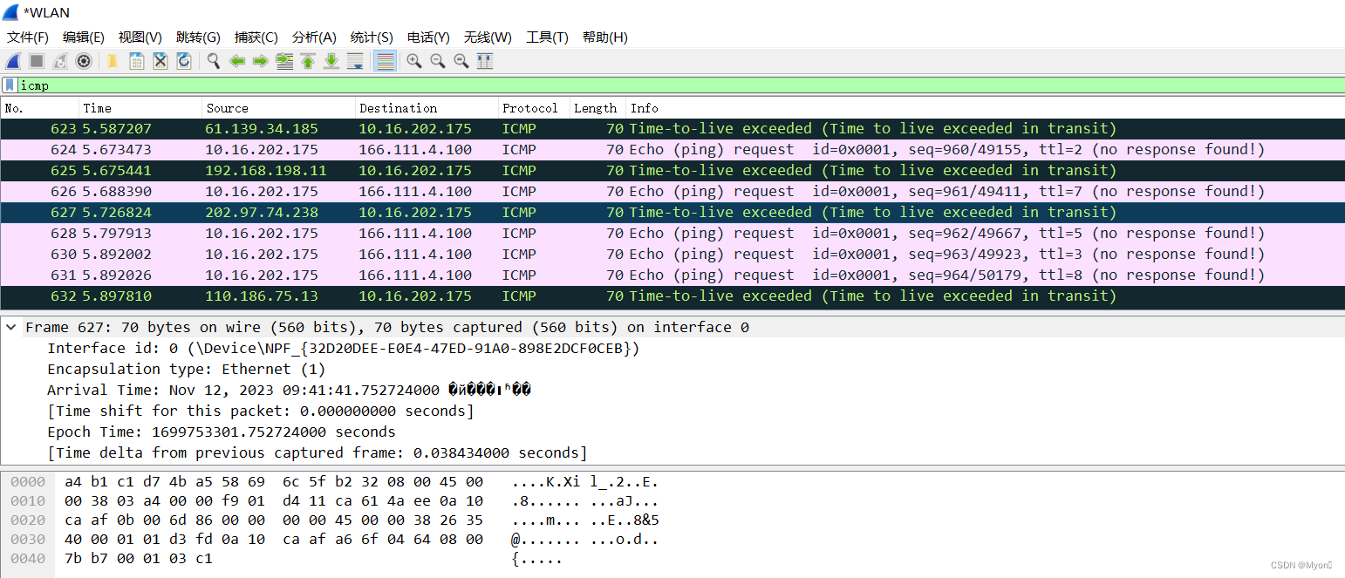Select packet 625 from 192.168.198.11

click(672, 171)
